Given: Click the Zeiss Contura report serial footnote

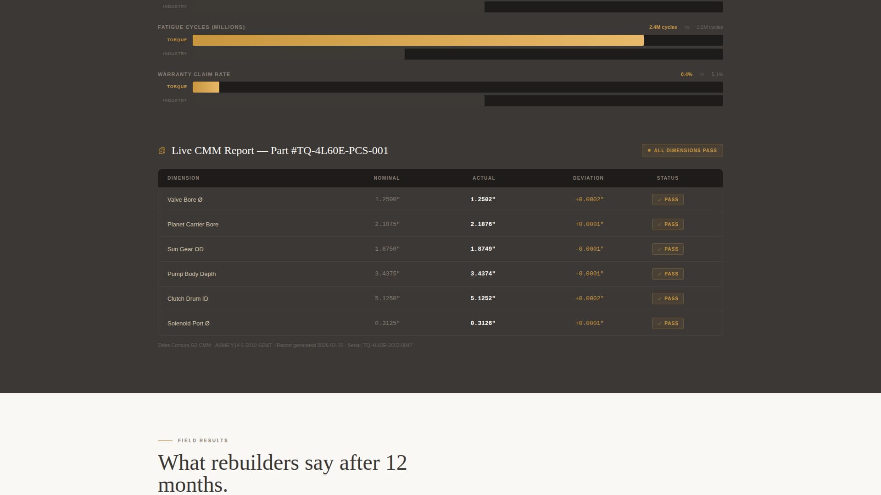Looking at the screenshot, I should pos(284,345).
